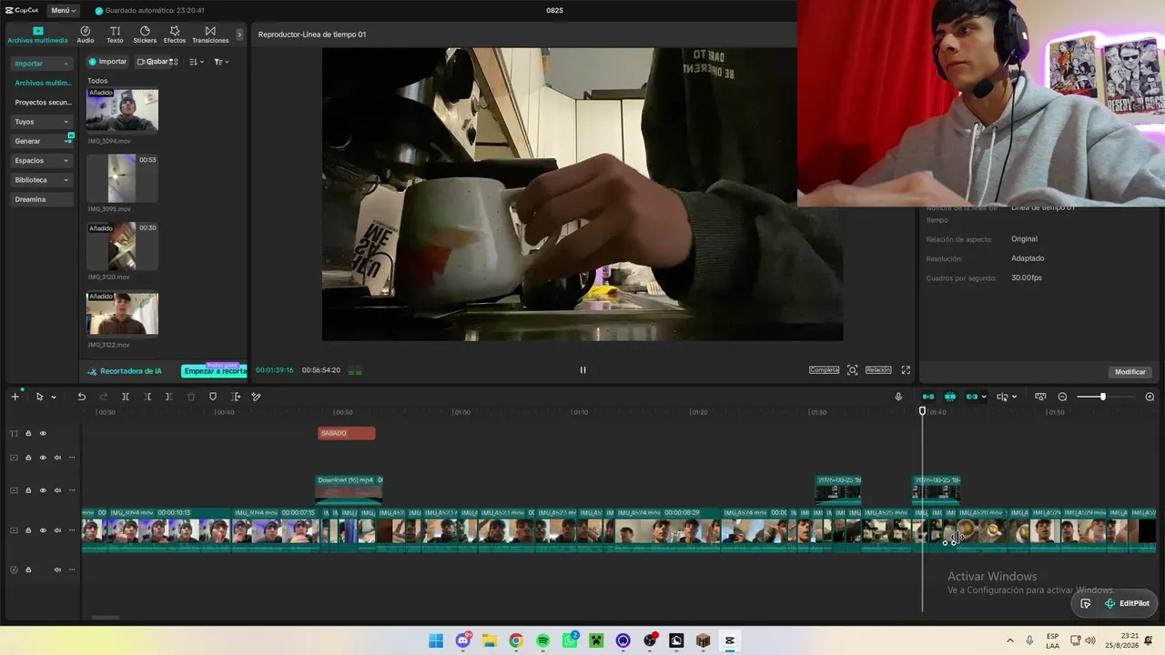The image size is (1165, 655).
Task: Select Proyectos secundarios in the sidebar
Action: (42, 103)
